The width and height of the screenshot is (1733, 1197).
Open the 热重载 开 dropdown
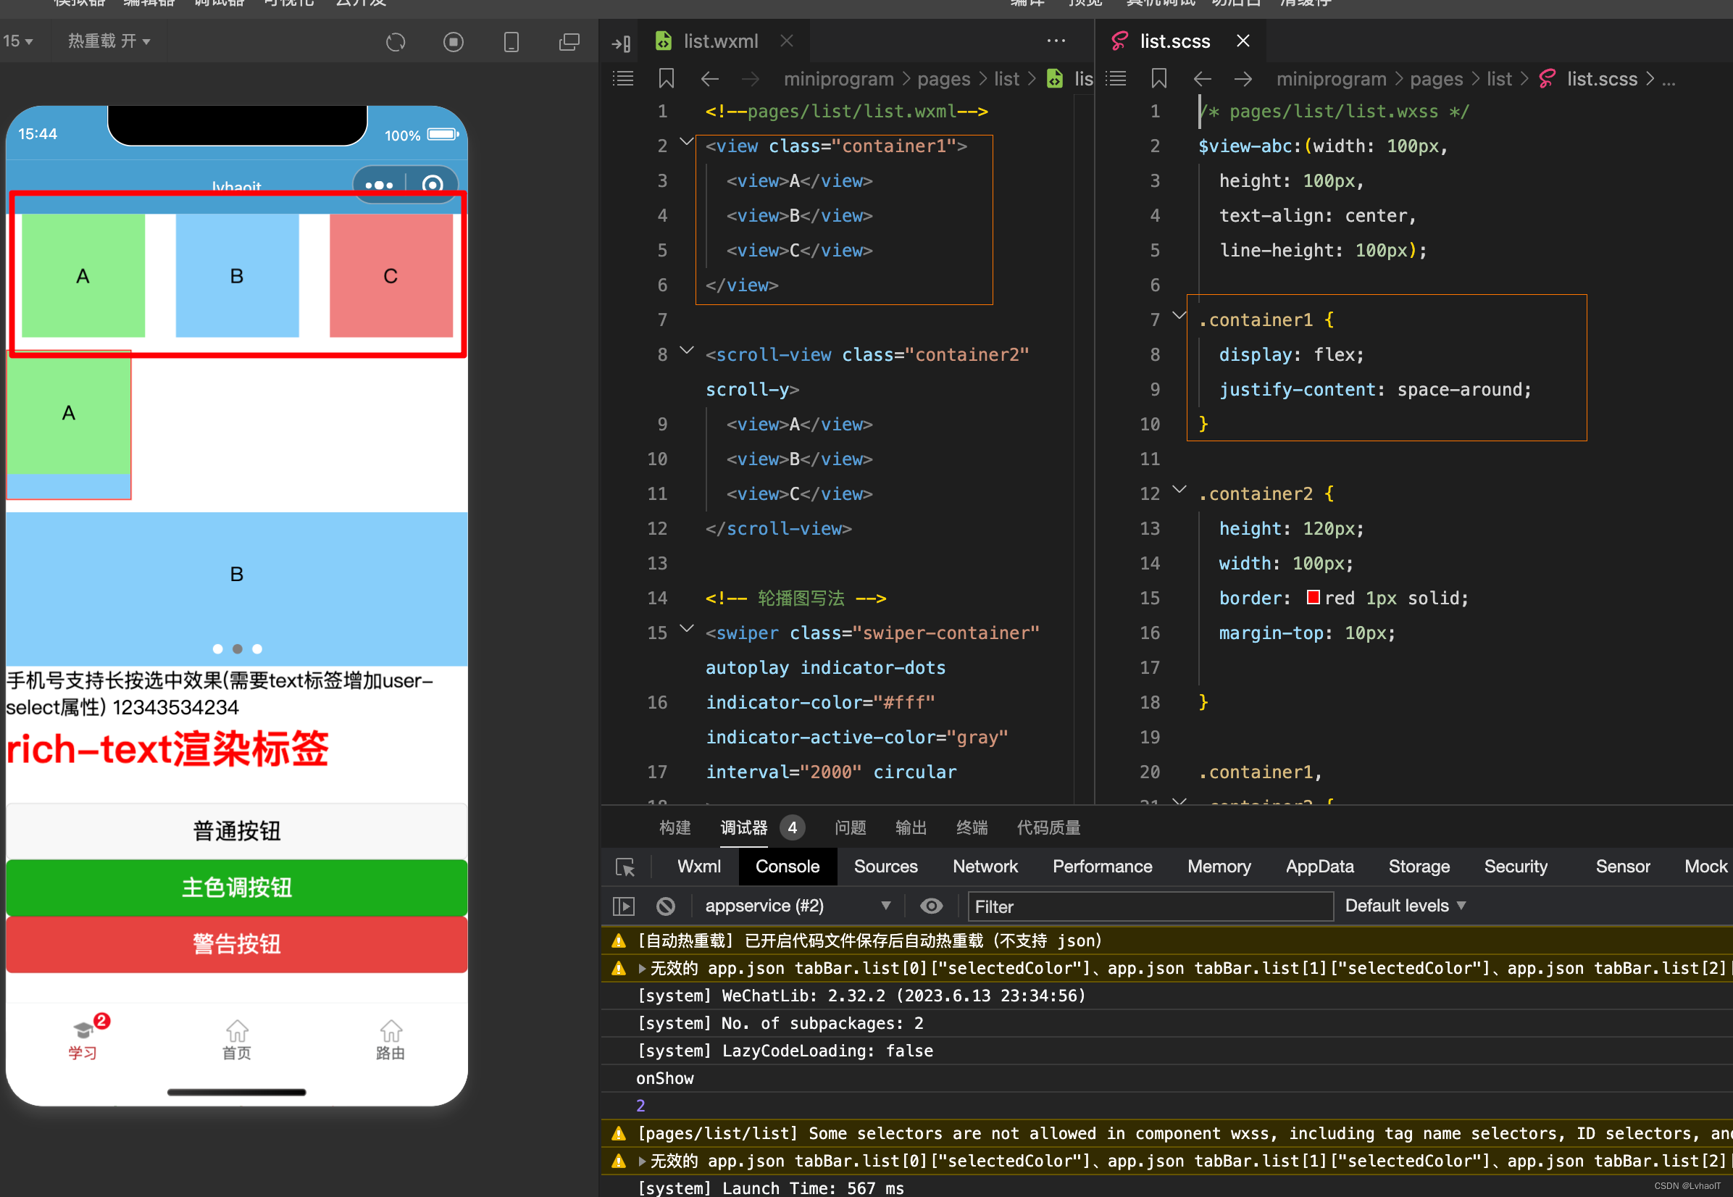(109, 41)
